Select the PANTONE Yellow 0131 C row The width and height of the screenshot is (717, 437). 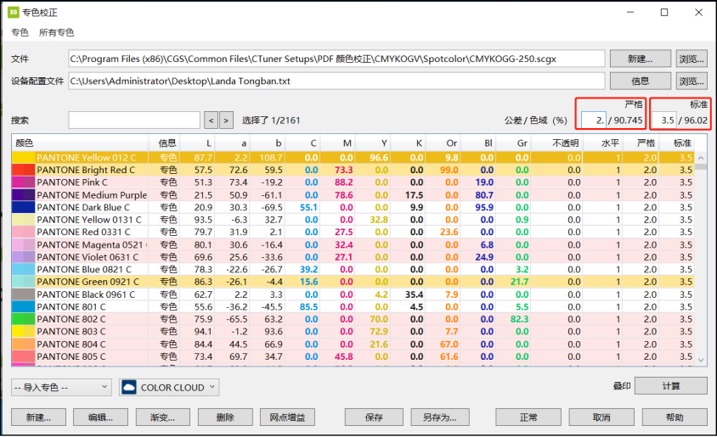coord(353,220)
